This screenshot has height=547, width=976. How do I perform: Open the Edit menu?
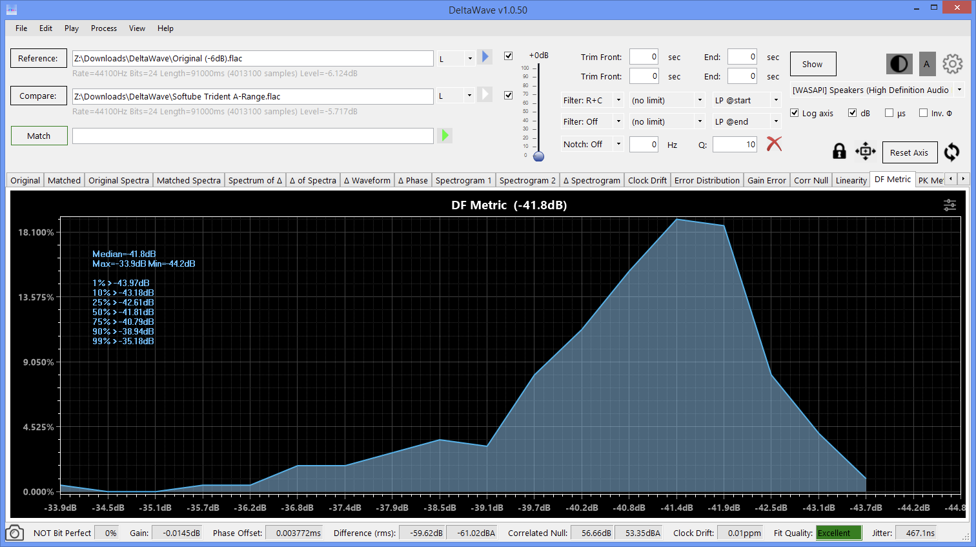(x=46, y=28)
